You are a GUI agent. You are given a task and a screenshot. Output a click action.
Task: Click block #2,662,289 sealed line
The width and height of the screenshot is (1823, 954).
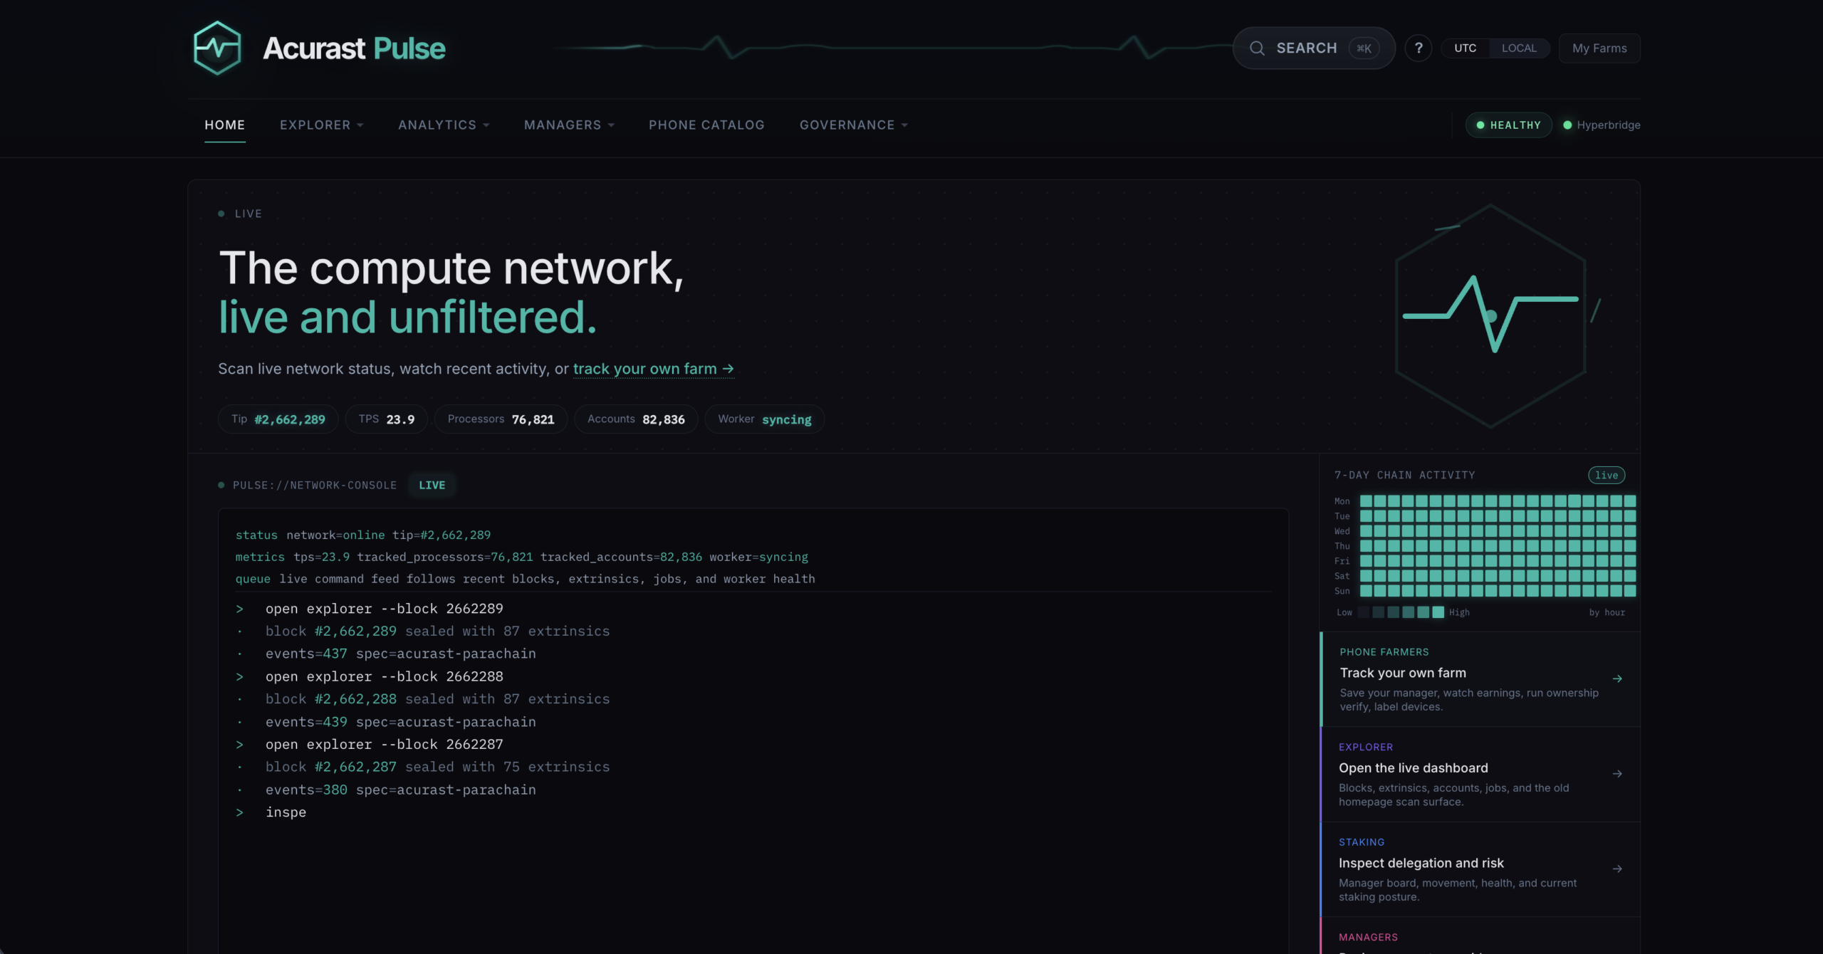click(437, 631)
